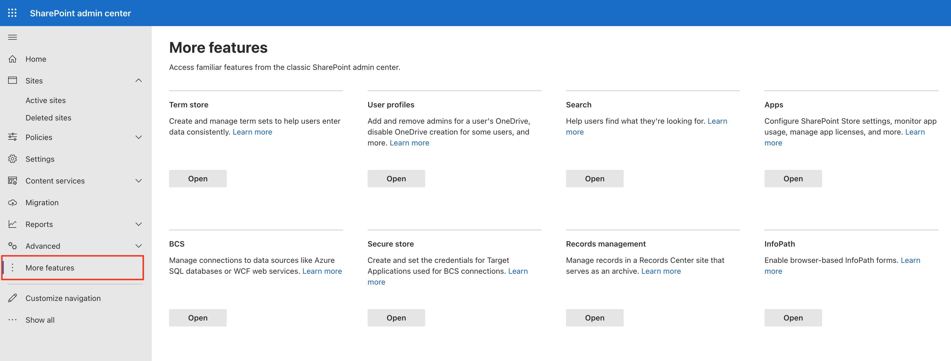The height and width of the screenshot is (361, 951).
Task: Follow Term store Learn more link
Action: (252, 132)
